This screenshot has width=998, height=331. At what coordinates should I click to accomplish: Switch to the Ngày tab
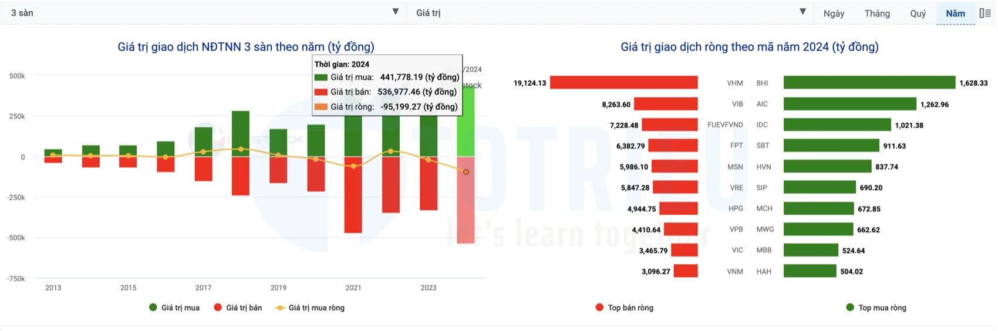tap(834, 13)
